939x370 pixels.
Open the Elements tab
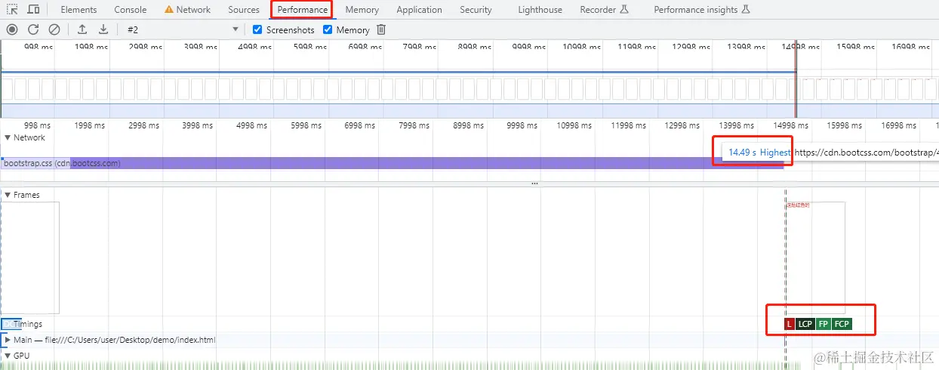[x=79, y=10]
